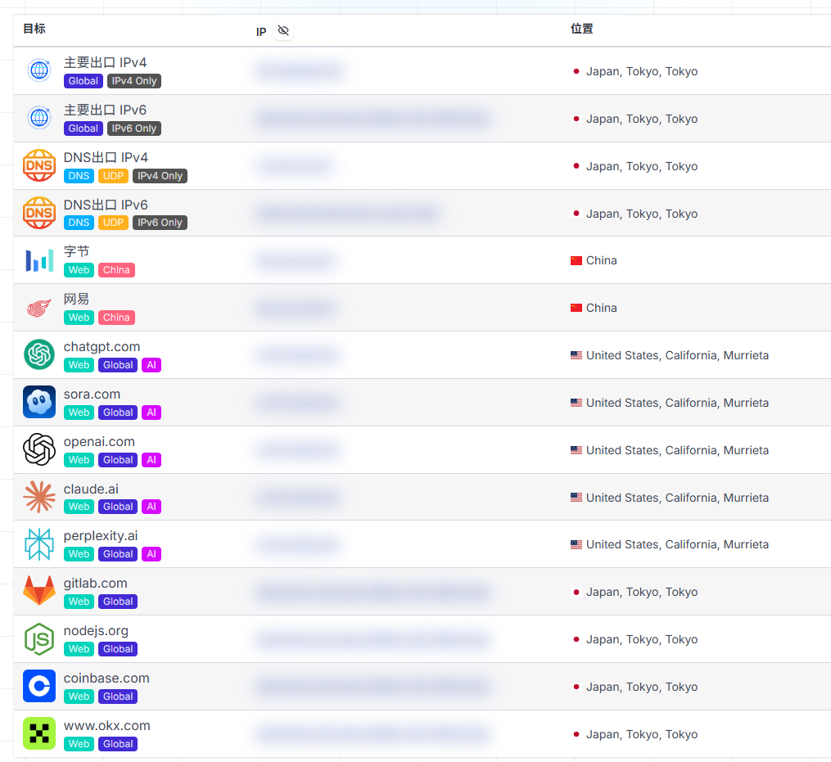Click the chatgpt.com green logo icon

point(39,354)
